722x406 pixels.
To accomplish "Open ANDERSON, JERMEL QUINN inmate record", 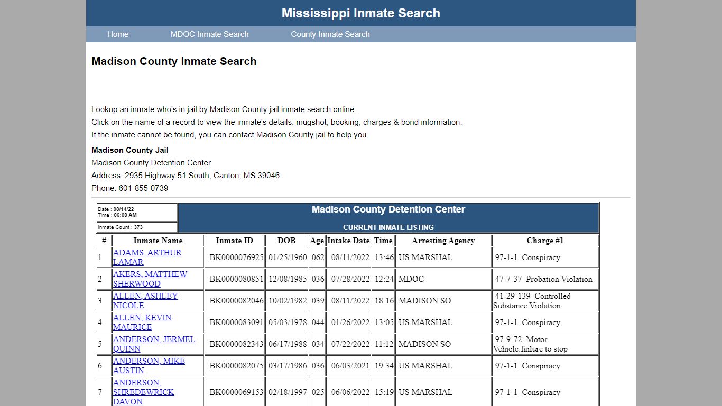I will coord(154,344).
